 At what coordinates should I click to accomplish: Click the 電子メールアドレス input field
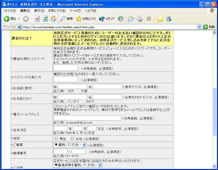pyautogui.click(x=87, y=118)
